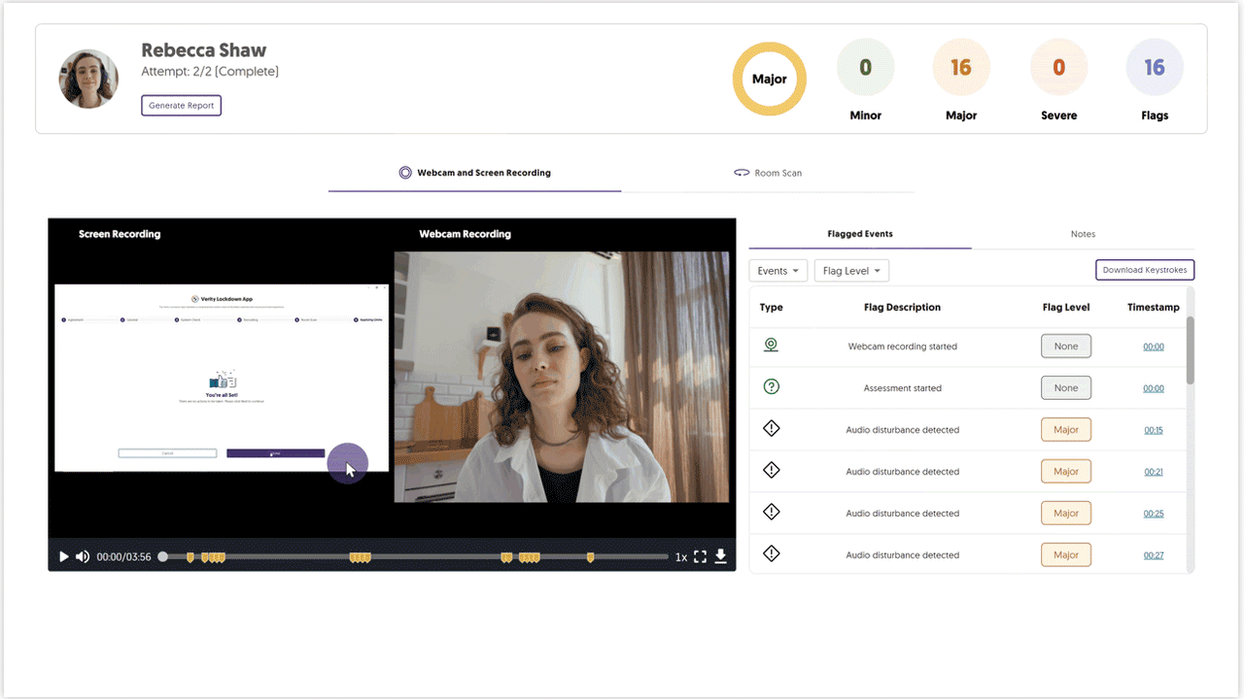Click Download Keystrokes button
The height and width of the screenshot is (699, 1244).
[x=1144, y=270]
